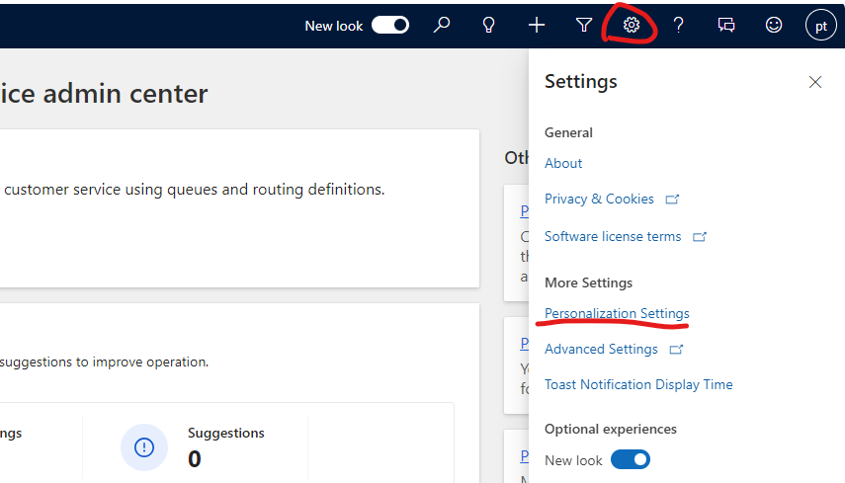The width and height of the screenshot is (845, 483).
Task: Click the lightbulb assistant icon
Action: click(489, 25)
